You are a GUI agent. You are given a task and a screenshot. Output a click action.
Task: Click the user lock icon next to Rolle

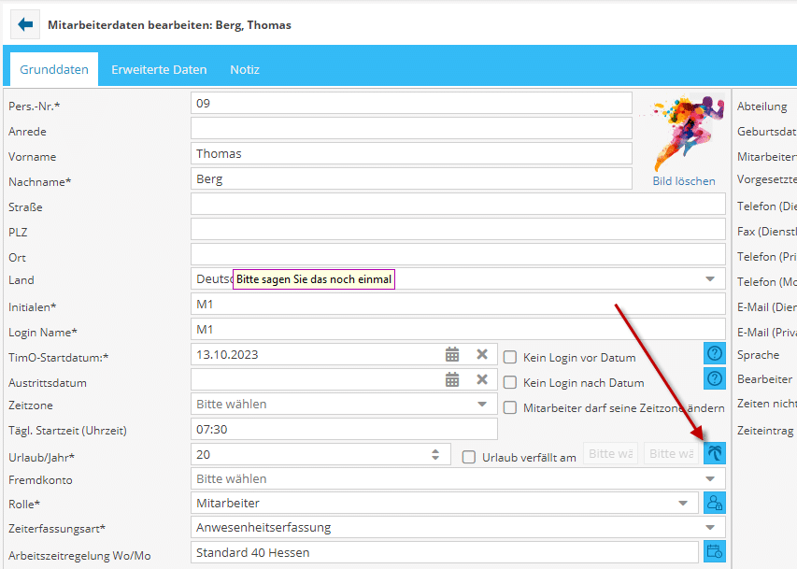(x=715, y=503)
